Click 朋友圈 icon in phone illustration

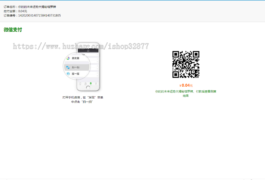(68, 58)
